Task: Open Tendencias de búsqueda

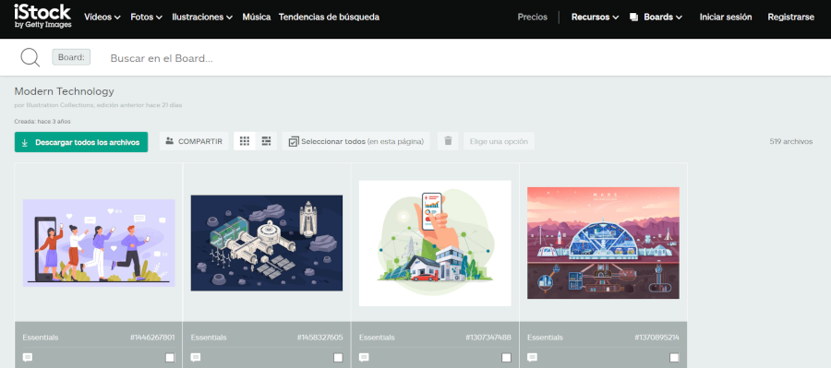Action: point(329,17)
